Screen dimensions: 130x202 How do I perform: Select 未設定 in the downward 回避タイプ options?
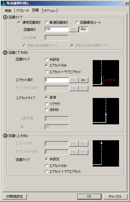coord(52,60)
